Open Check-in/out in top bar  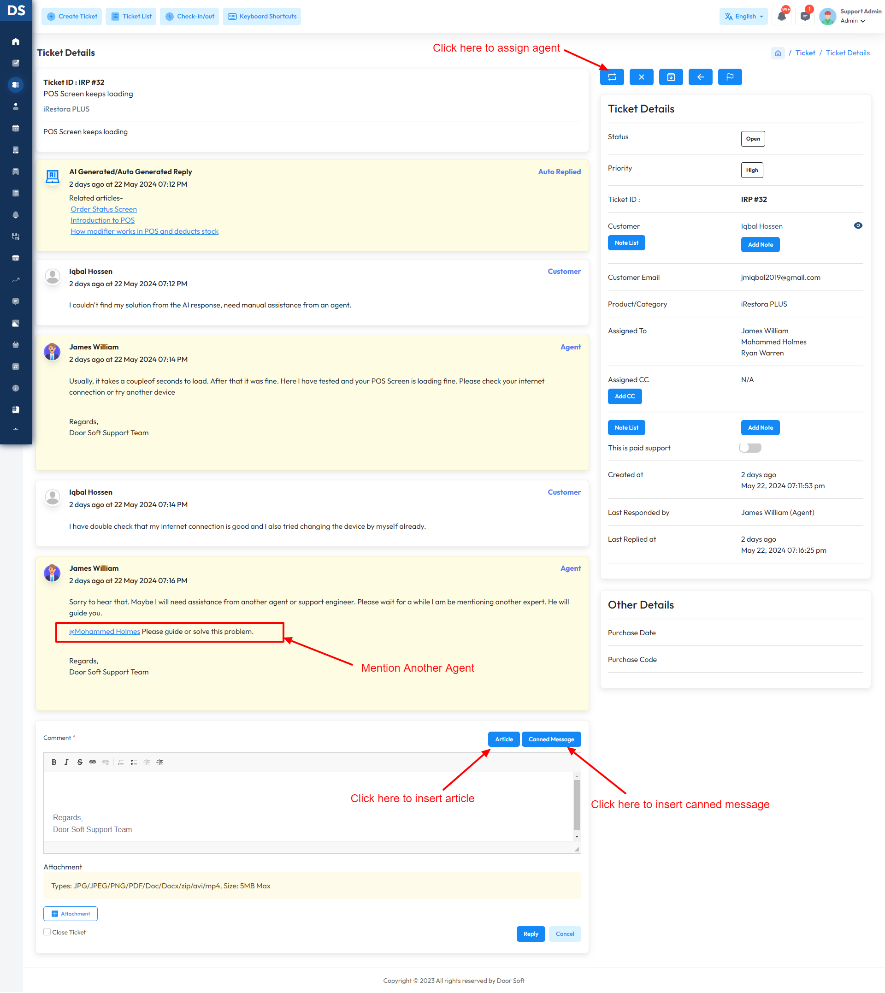189,17
